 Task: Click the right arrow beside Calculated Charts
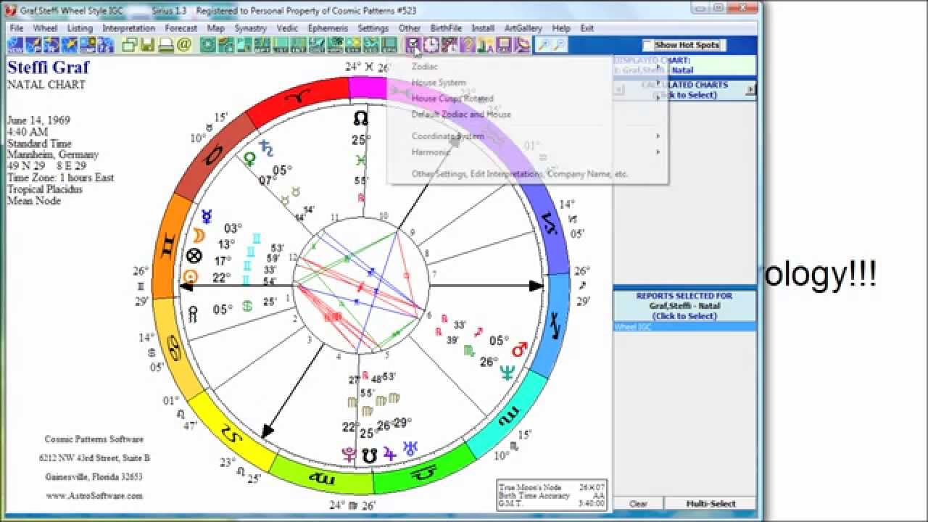(750, 90)
